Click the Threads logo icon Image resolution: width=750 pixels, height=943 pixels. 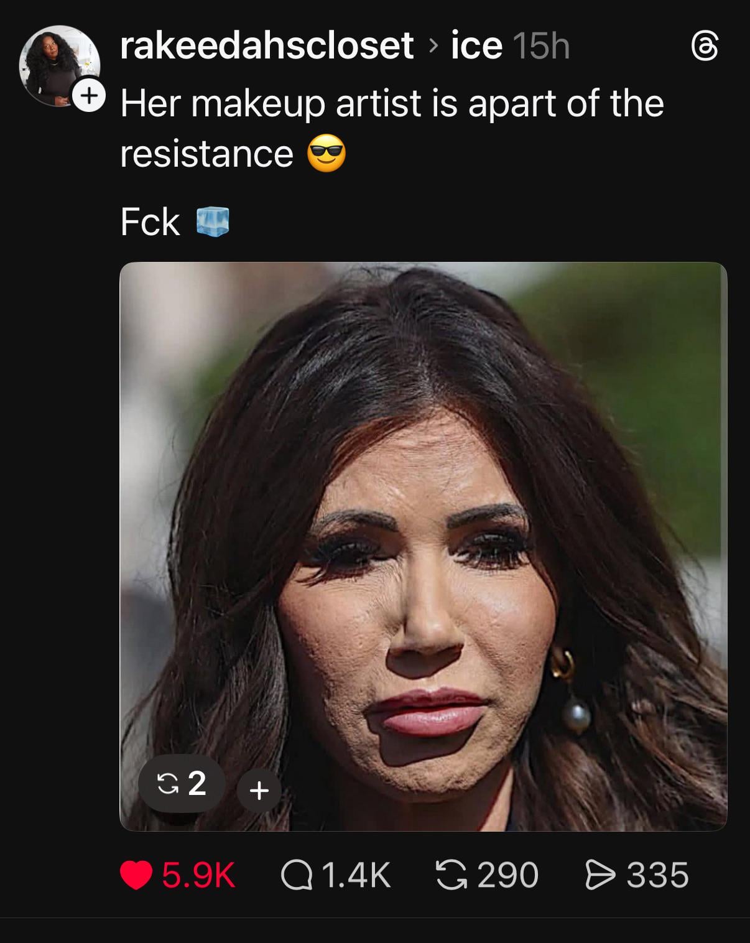[705, 47]
